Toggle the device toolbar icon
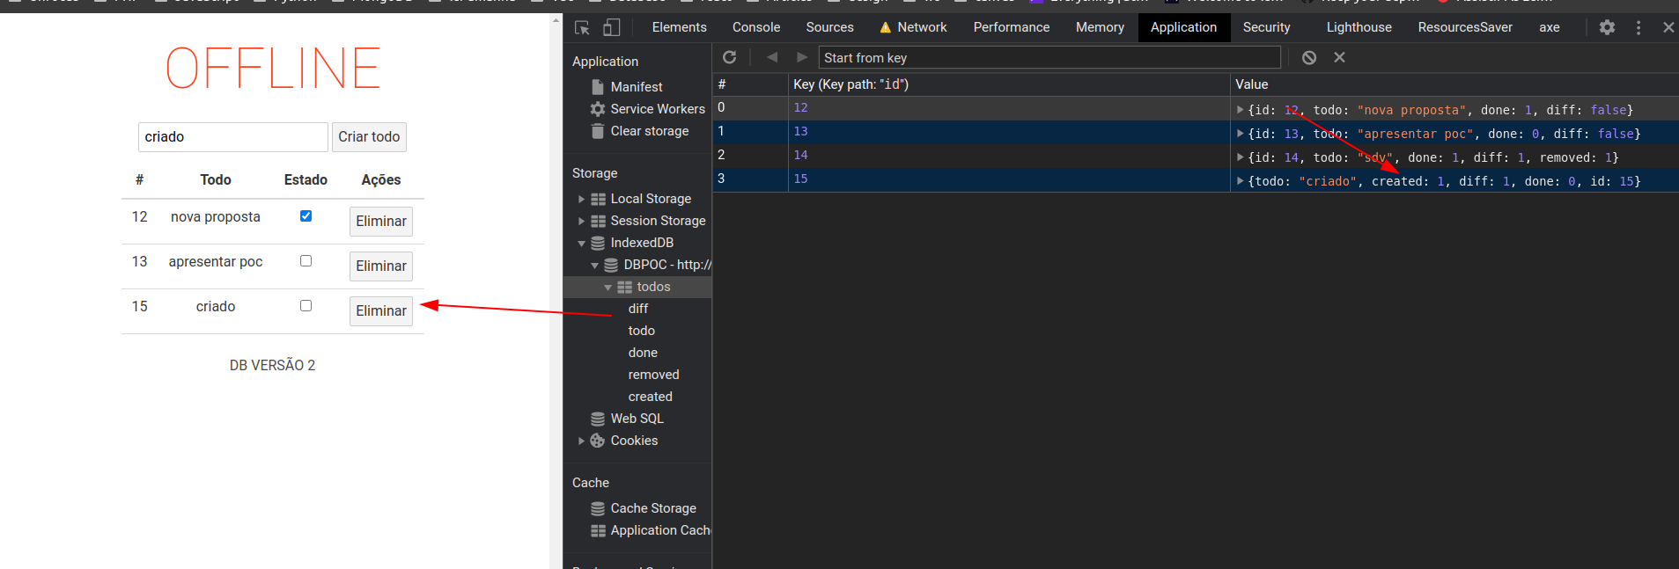This screenshot has width=1679, height=569. [611, 27]
